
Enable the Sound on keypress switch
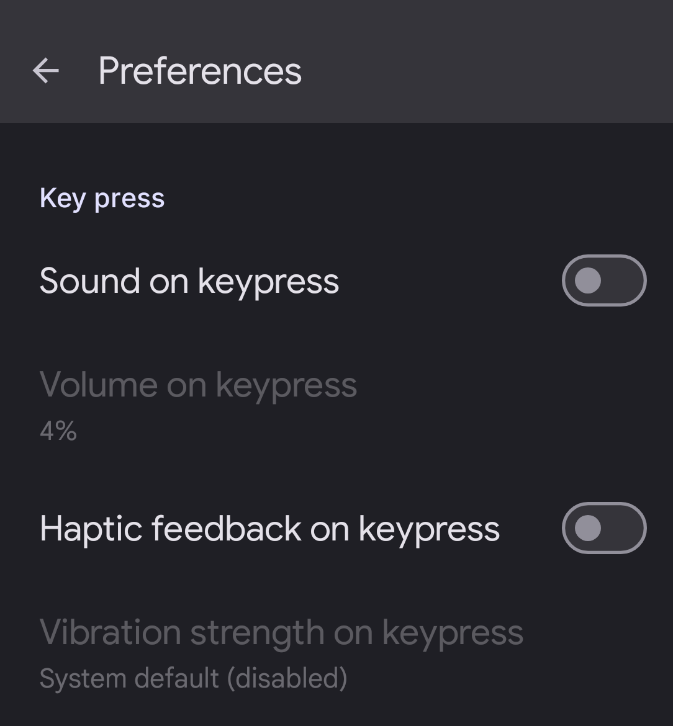pos(603,280)
